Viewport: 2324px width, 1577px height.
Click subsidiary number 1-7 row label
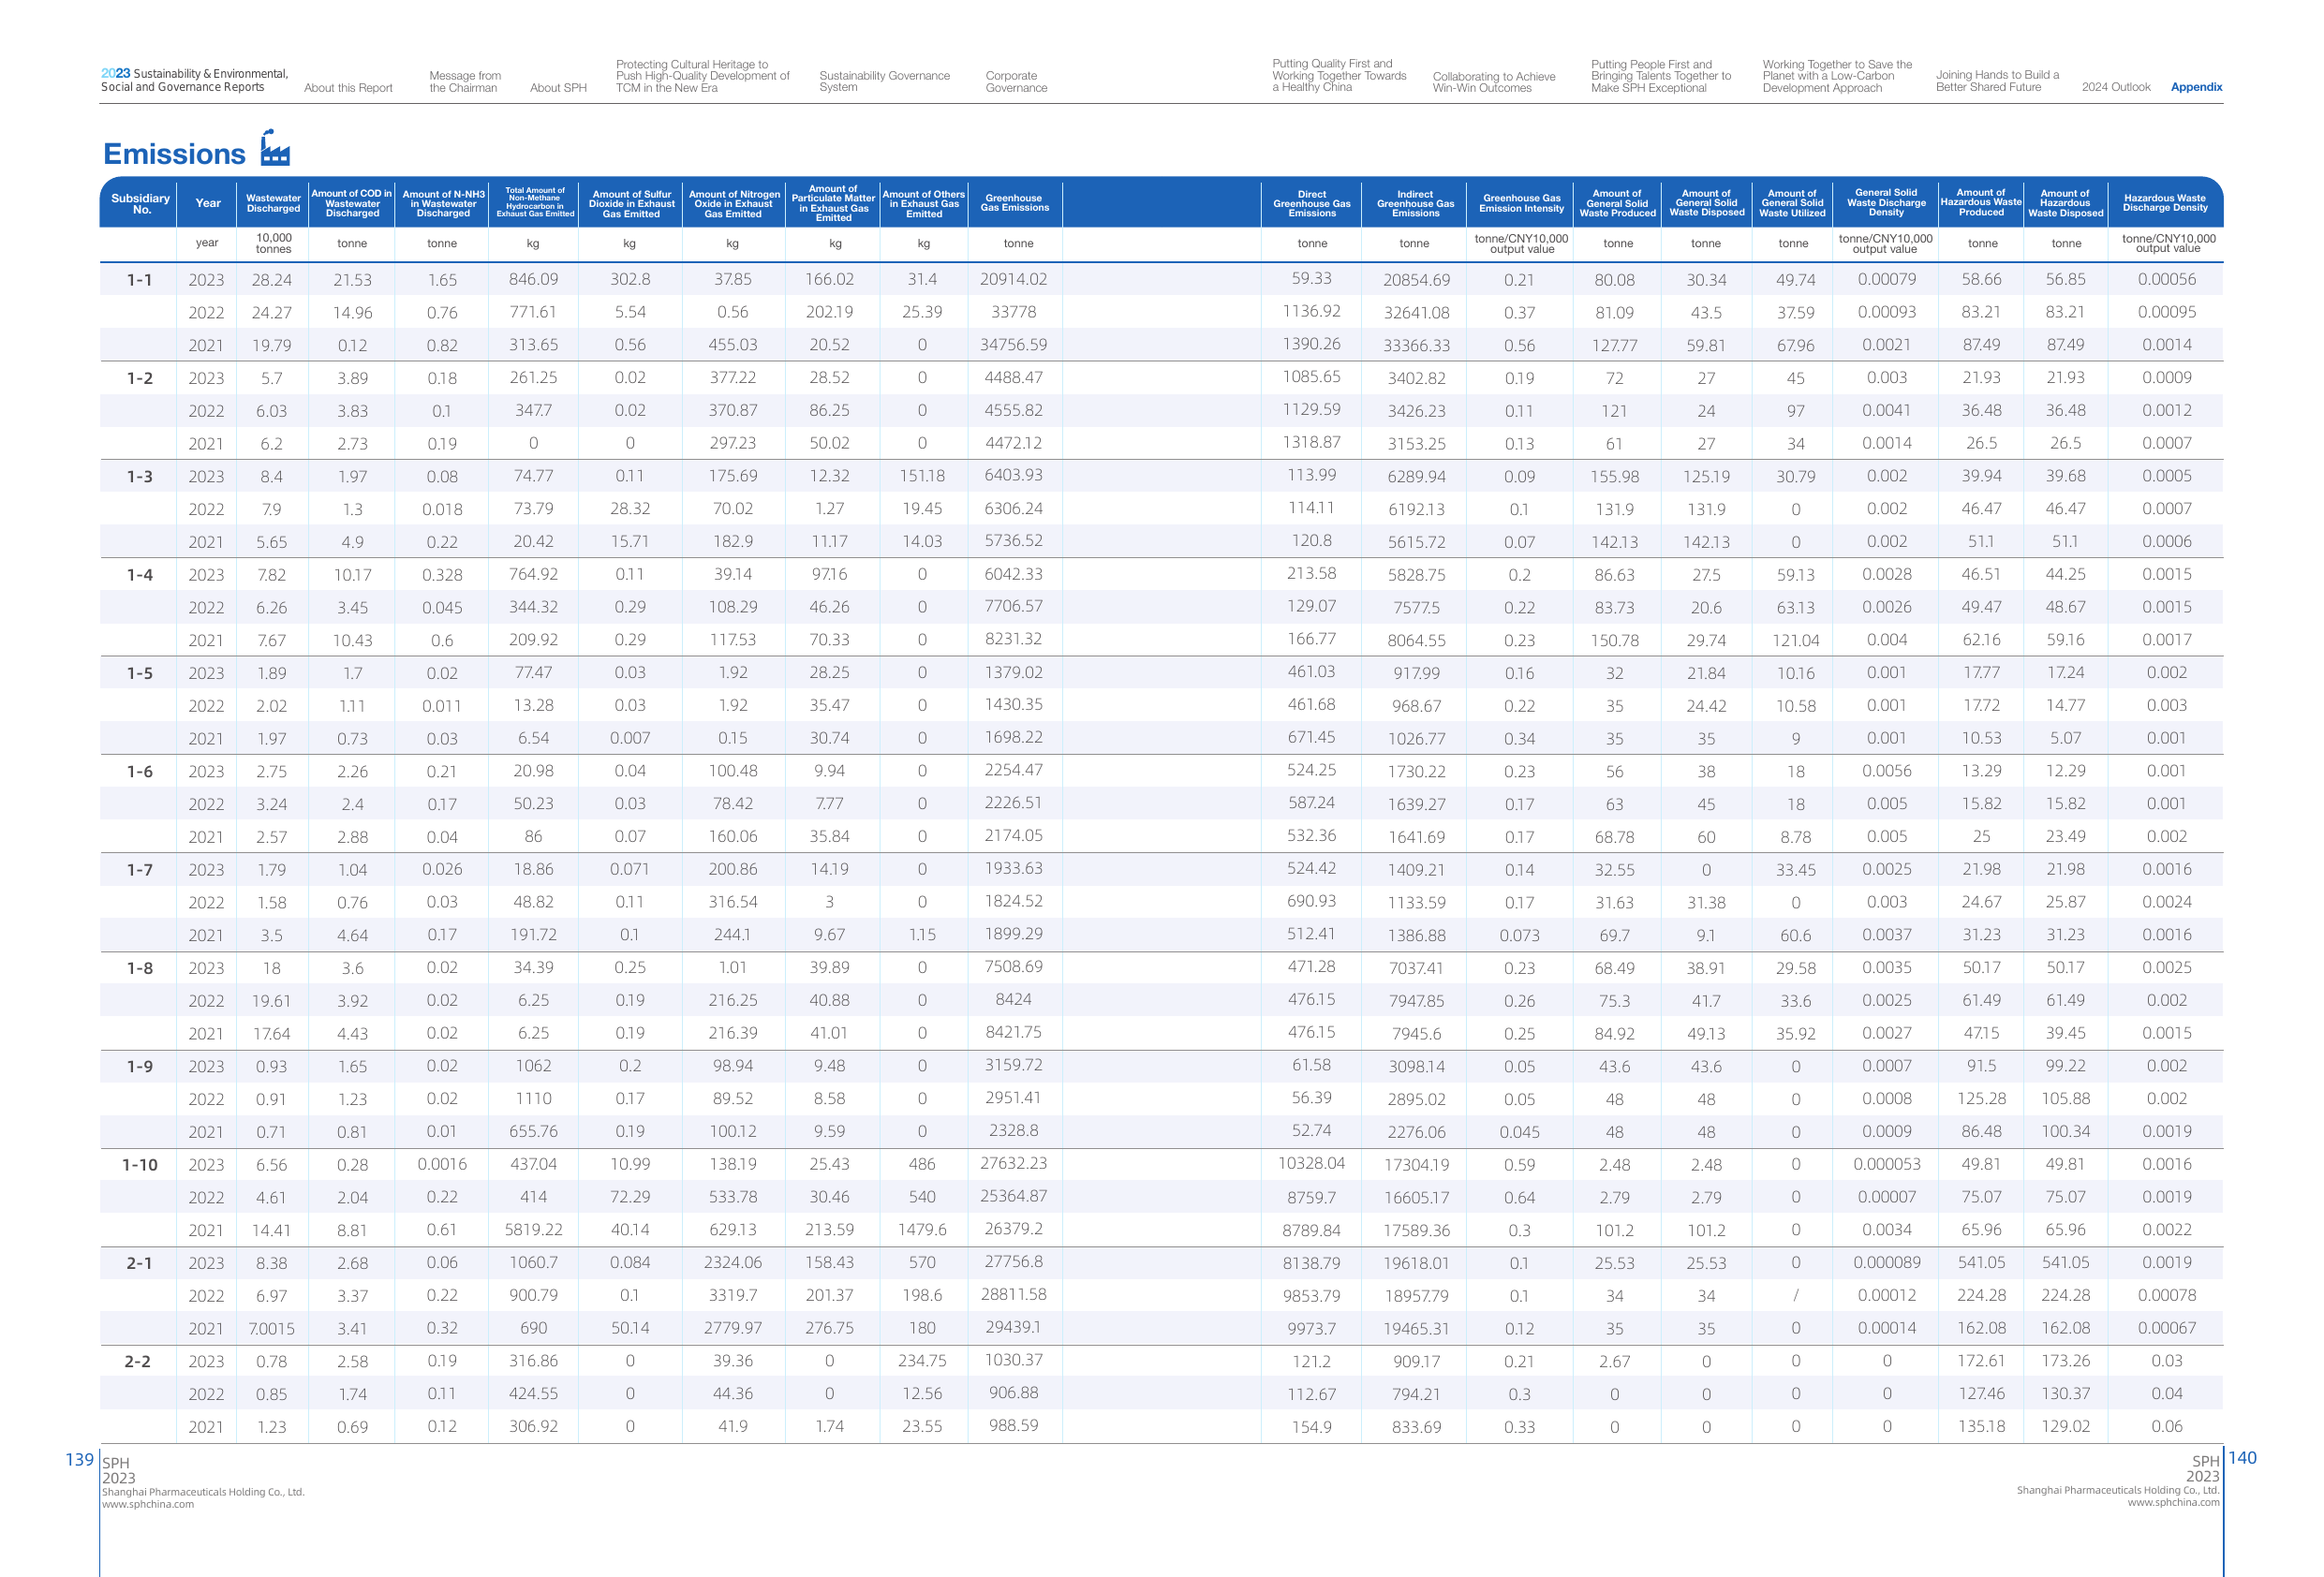[139, 870]
